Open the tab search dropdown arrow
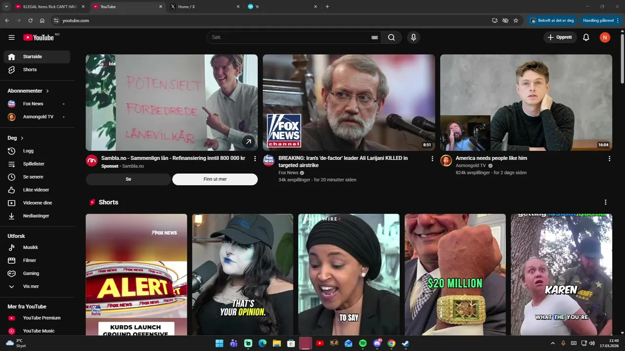Screen dimensions: 625x351 coord(6,6)
